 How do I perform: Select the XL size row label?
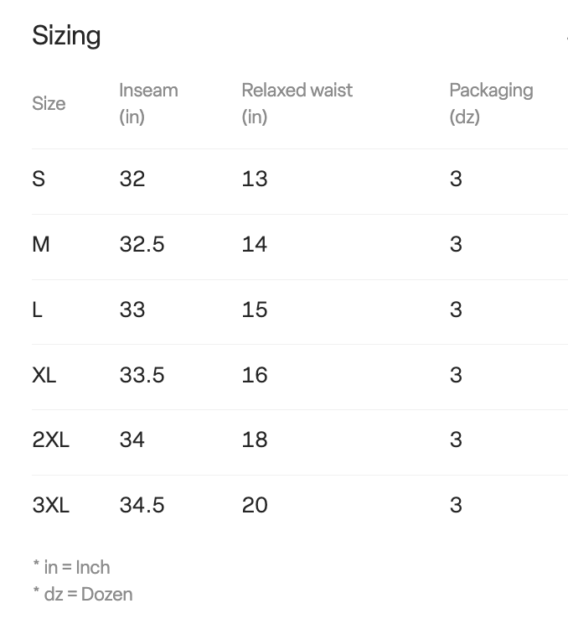(44, 375)
